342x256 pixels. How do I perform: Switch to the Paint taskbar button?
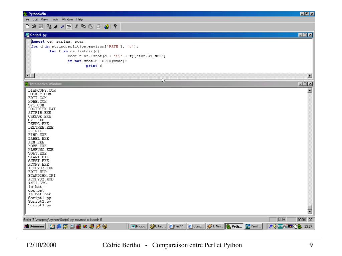253,226
